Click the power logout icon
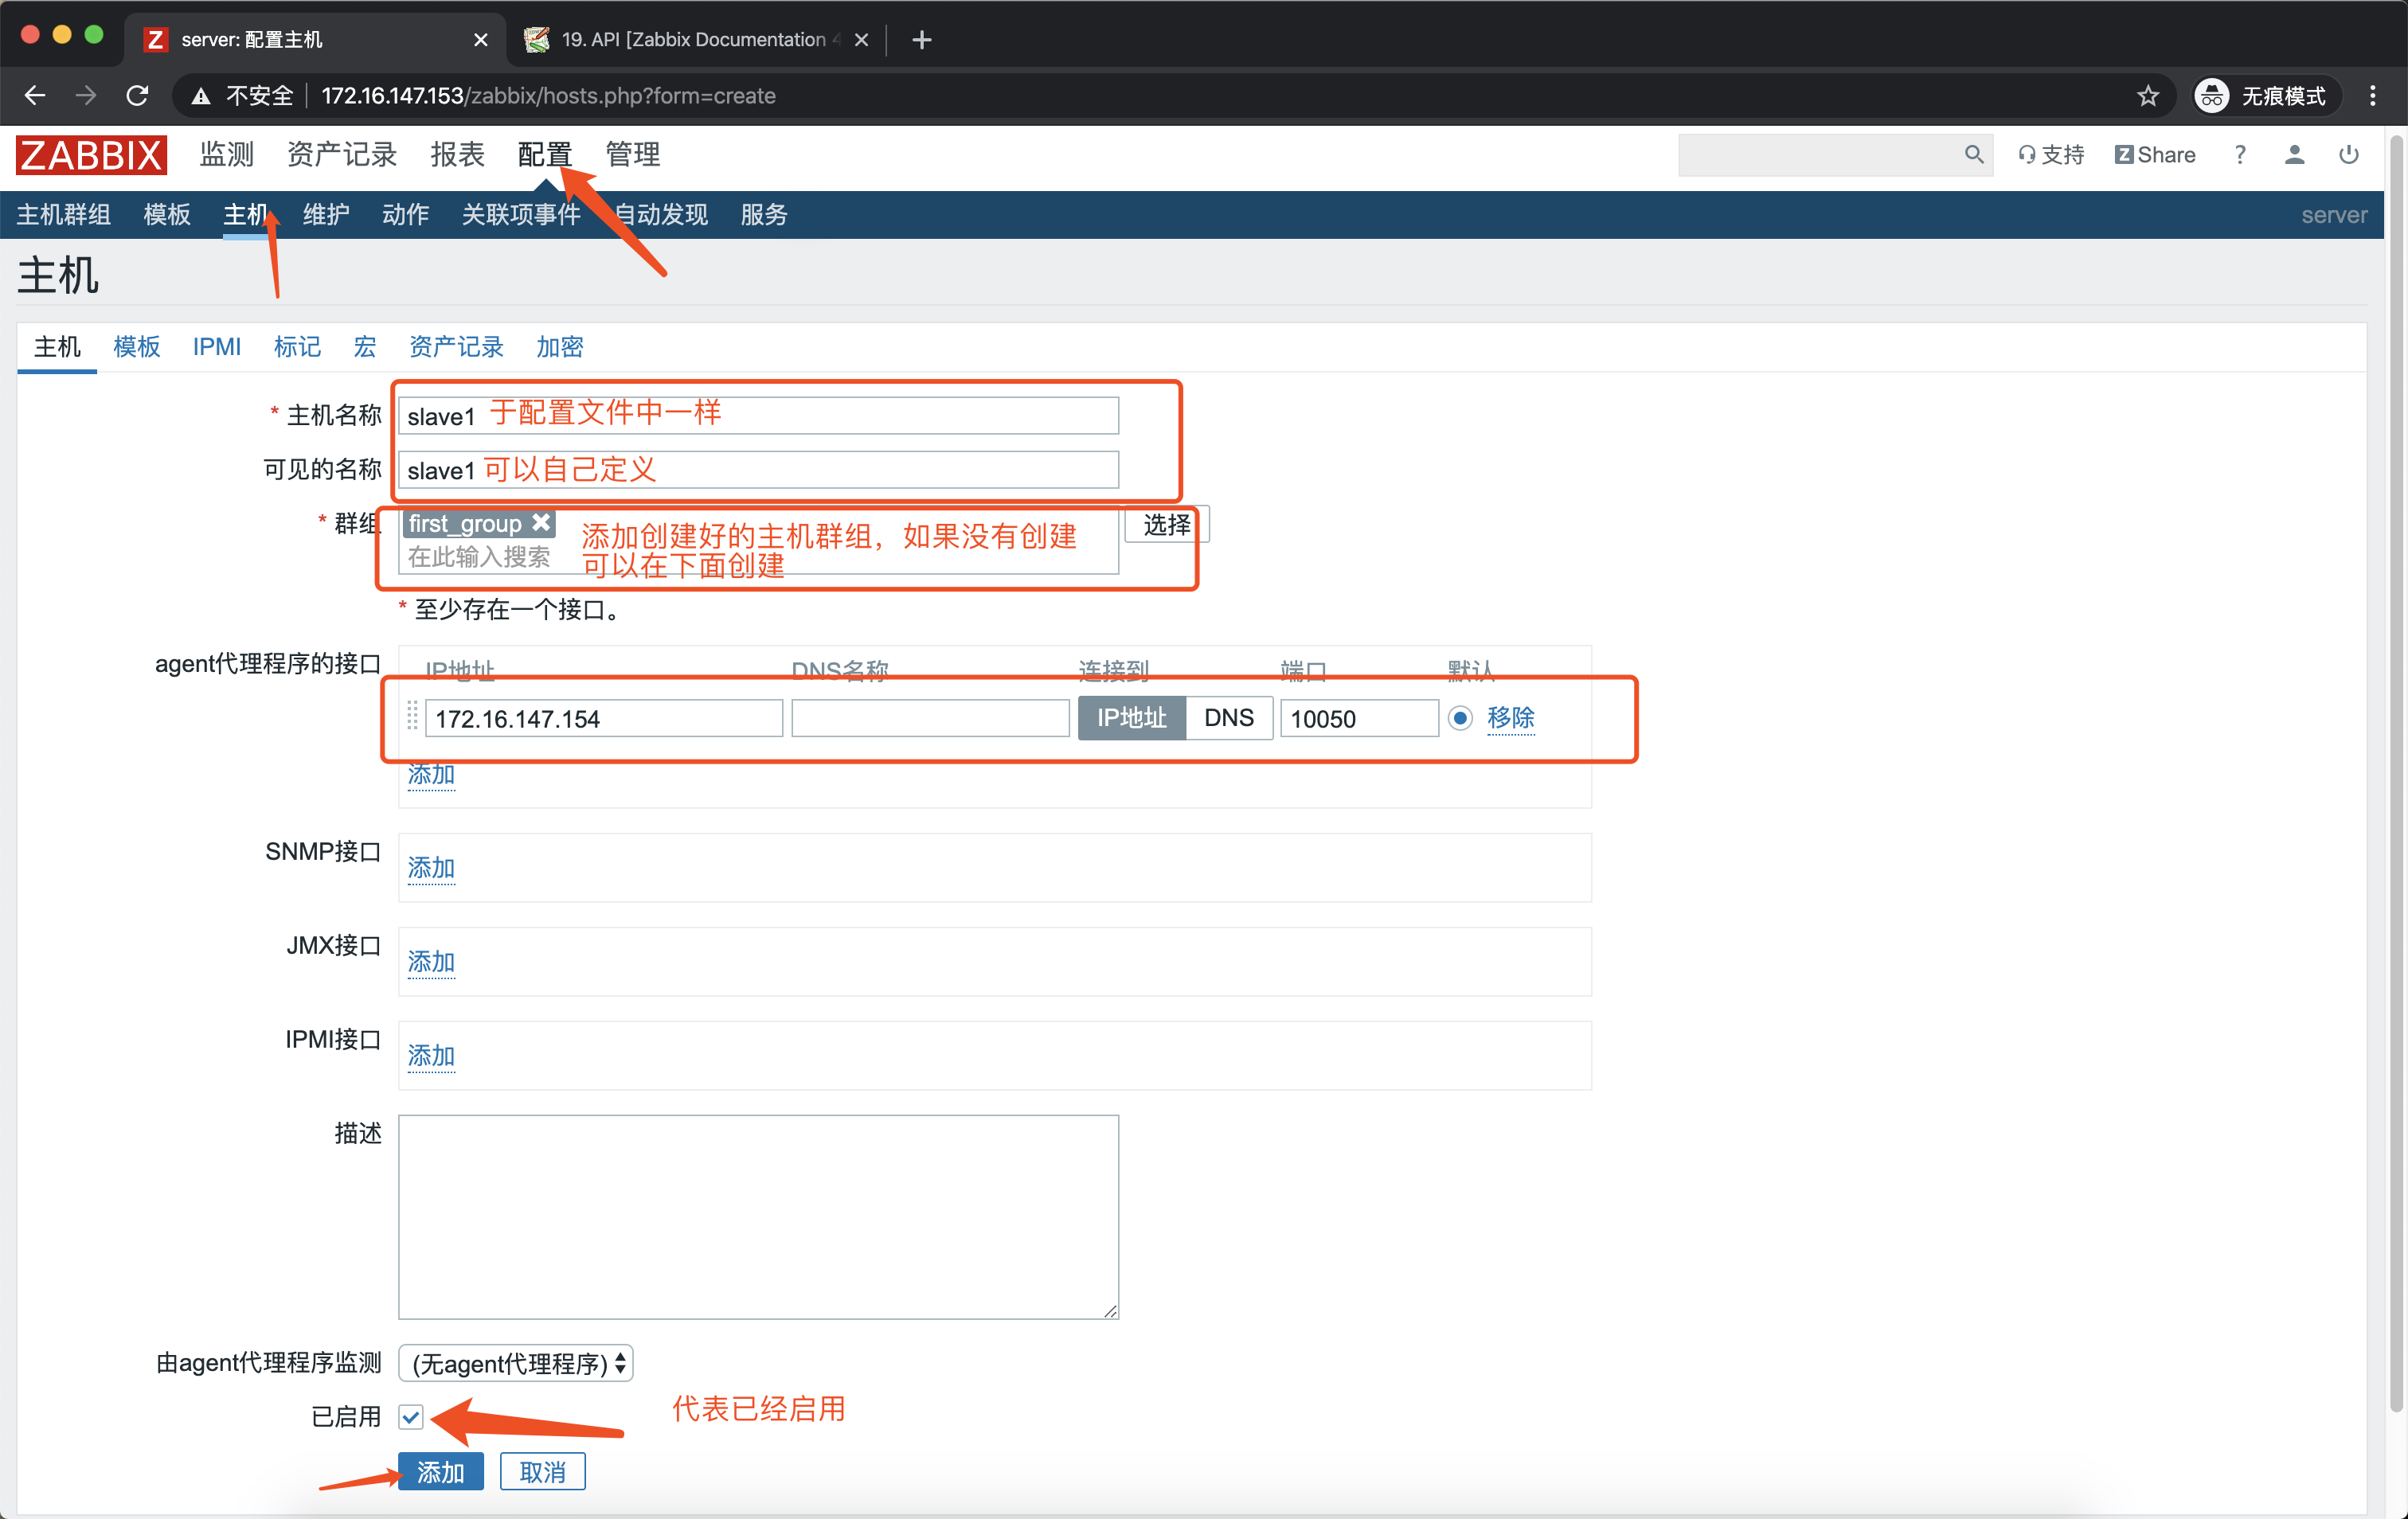The image size is (2408, 1519). (2348, 154)
